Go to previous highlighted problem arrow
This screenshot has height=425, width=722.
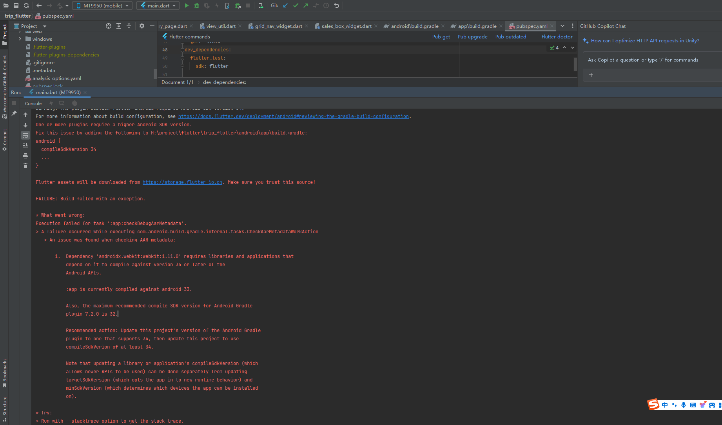(x=564, y=47)
